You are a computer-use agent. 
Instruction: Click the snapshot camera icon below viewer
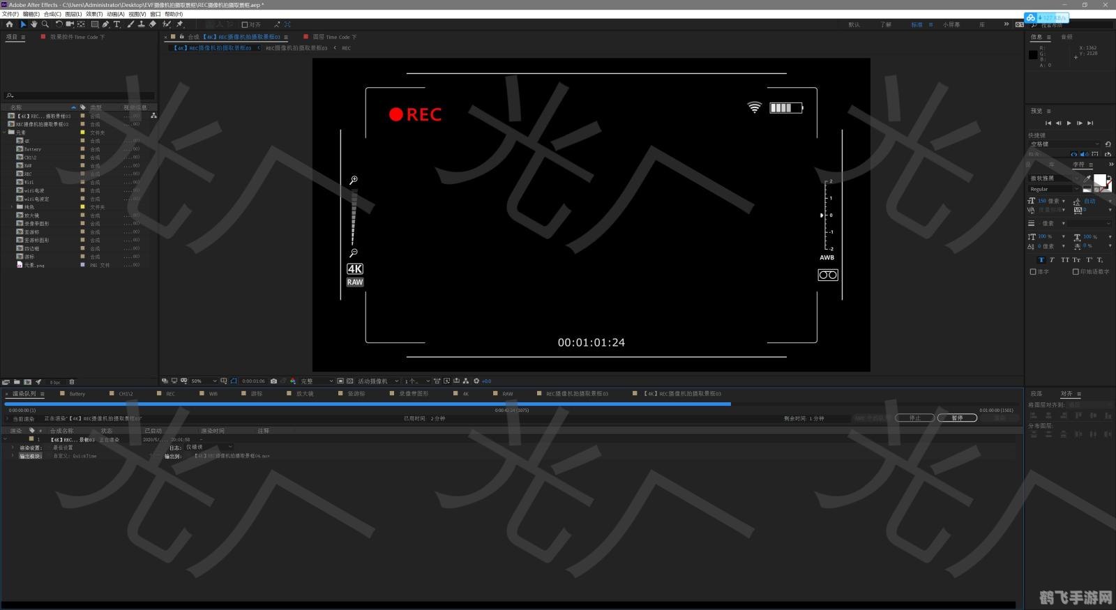pos(273,381)
